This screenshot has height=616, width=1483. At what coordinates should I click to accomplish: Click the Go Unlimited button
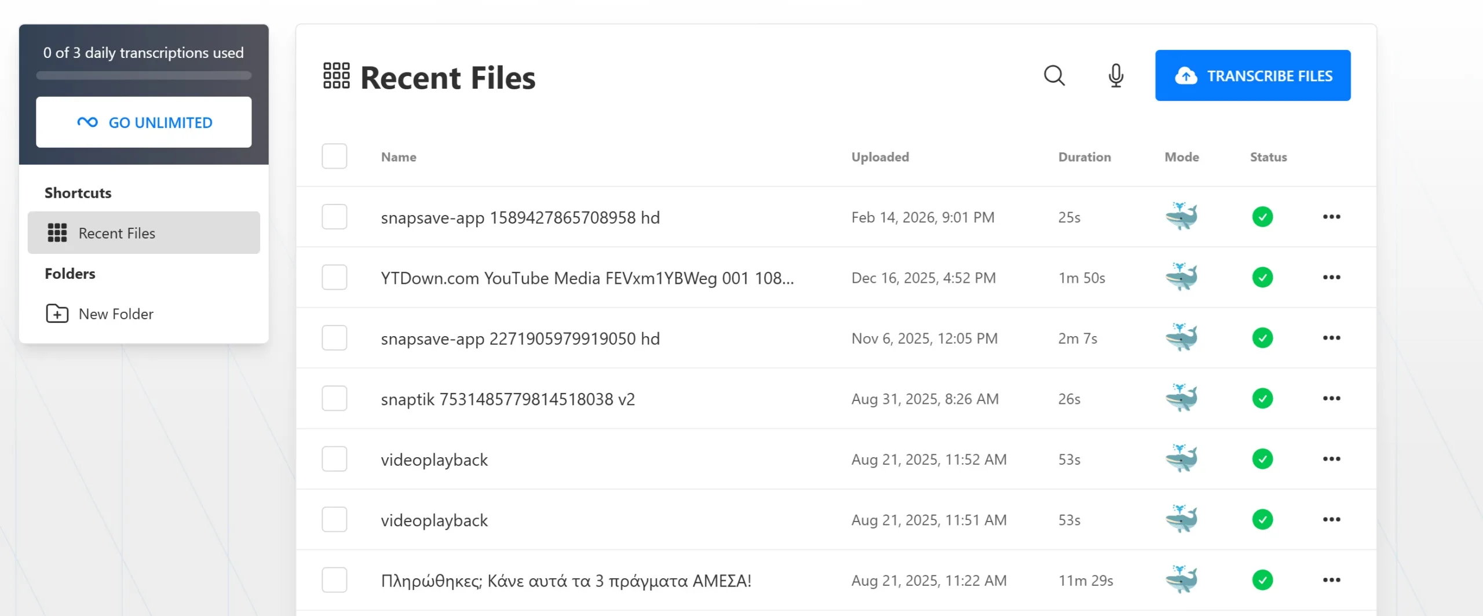(x=144, y=122)
